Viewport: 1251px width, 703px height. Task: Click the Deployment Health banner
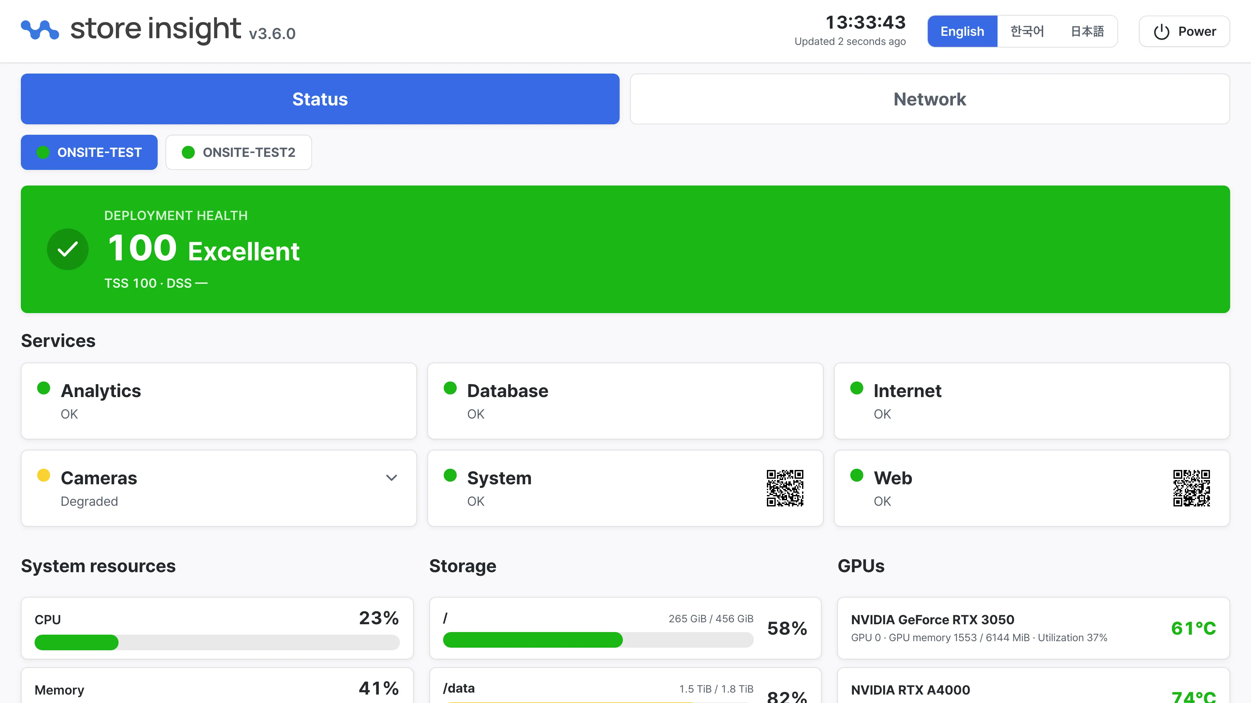tap(625, 249)
